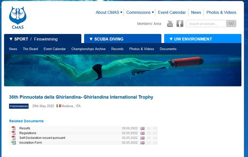Select Records in the sport submenu
Viewport: 248px width, 157px height.
117,49
